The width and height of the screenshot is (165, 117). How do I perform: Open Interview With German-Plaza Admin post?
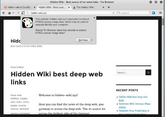tap(135, 105)
